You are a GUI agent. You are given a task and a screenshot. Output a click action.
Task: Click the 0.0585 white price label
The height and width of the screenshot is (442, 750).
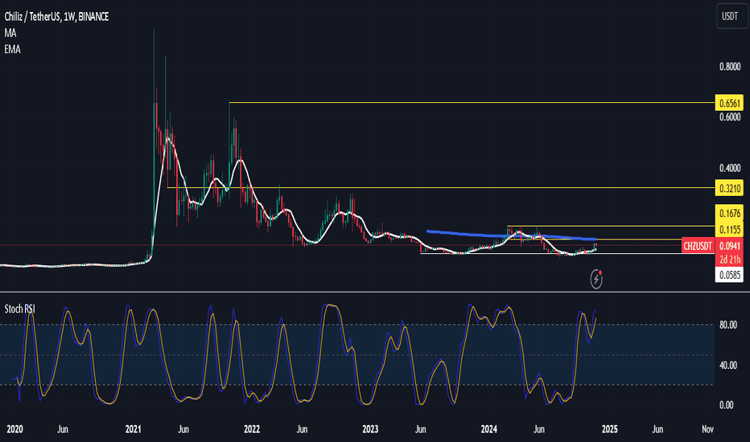pyautogui.click(x=729, y=275)
